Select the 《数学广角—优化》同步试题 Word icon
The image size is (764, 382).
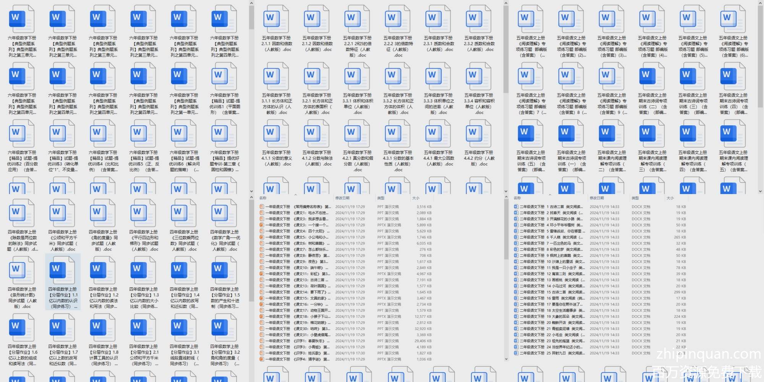coord(224,214)
